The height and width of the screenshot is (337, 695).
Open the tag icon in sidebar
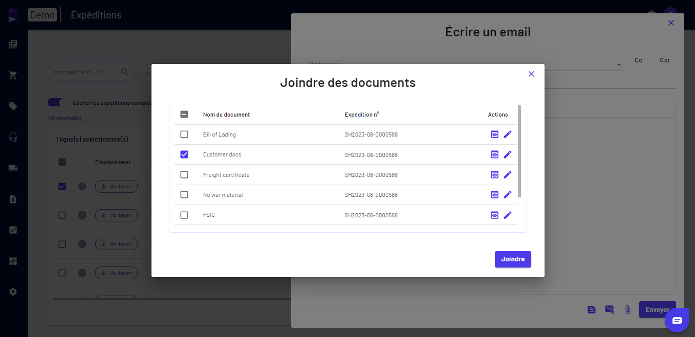point(13,106)
